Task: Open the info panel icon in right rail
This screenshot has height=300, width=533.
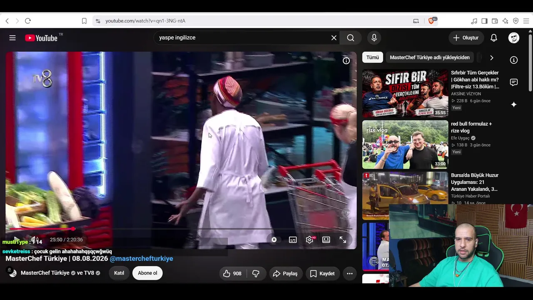Action: pos(514,60)
